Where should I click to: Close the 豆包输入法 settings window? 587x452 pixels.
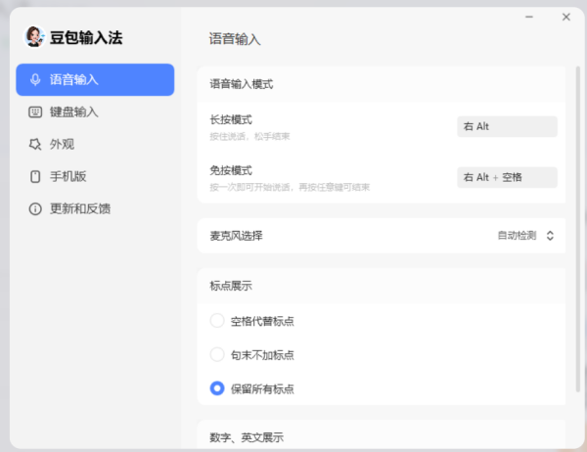pyautogui.click(x=566, y=17)
